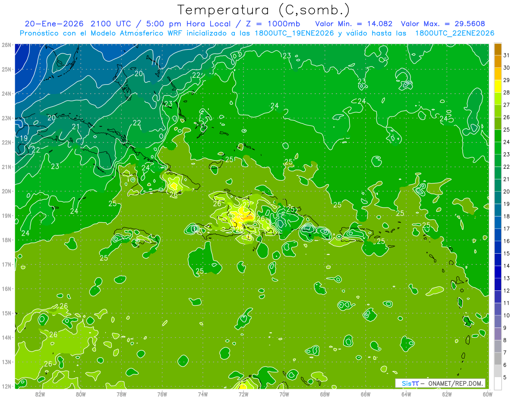Click the contour label 19 on the map
This screenshot has height=400, width=518.
click(23, 139)
